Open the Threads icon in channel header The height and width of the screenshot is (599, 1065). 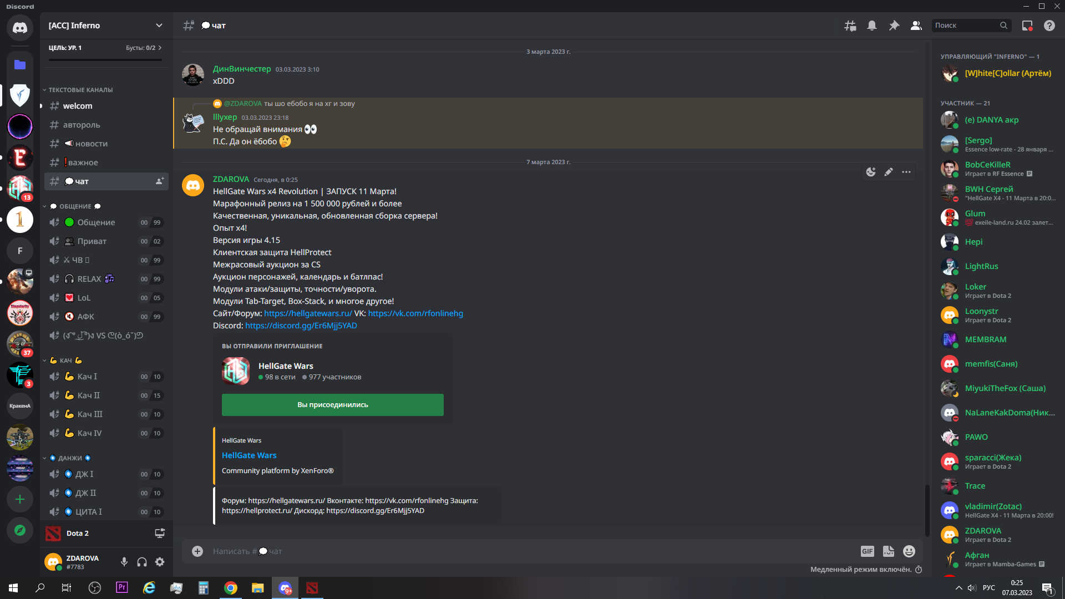[x=850, y=26]
